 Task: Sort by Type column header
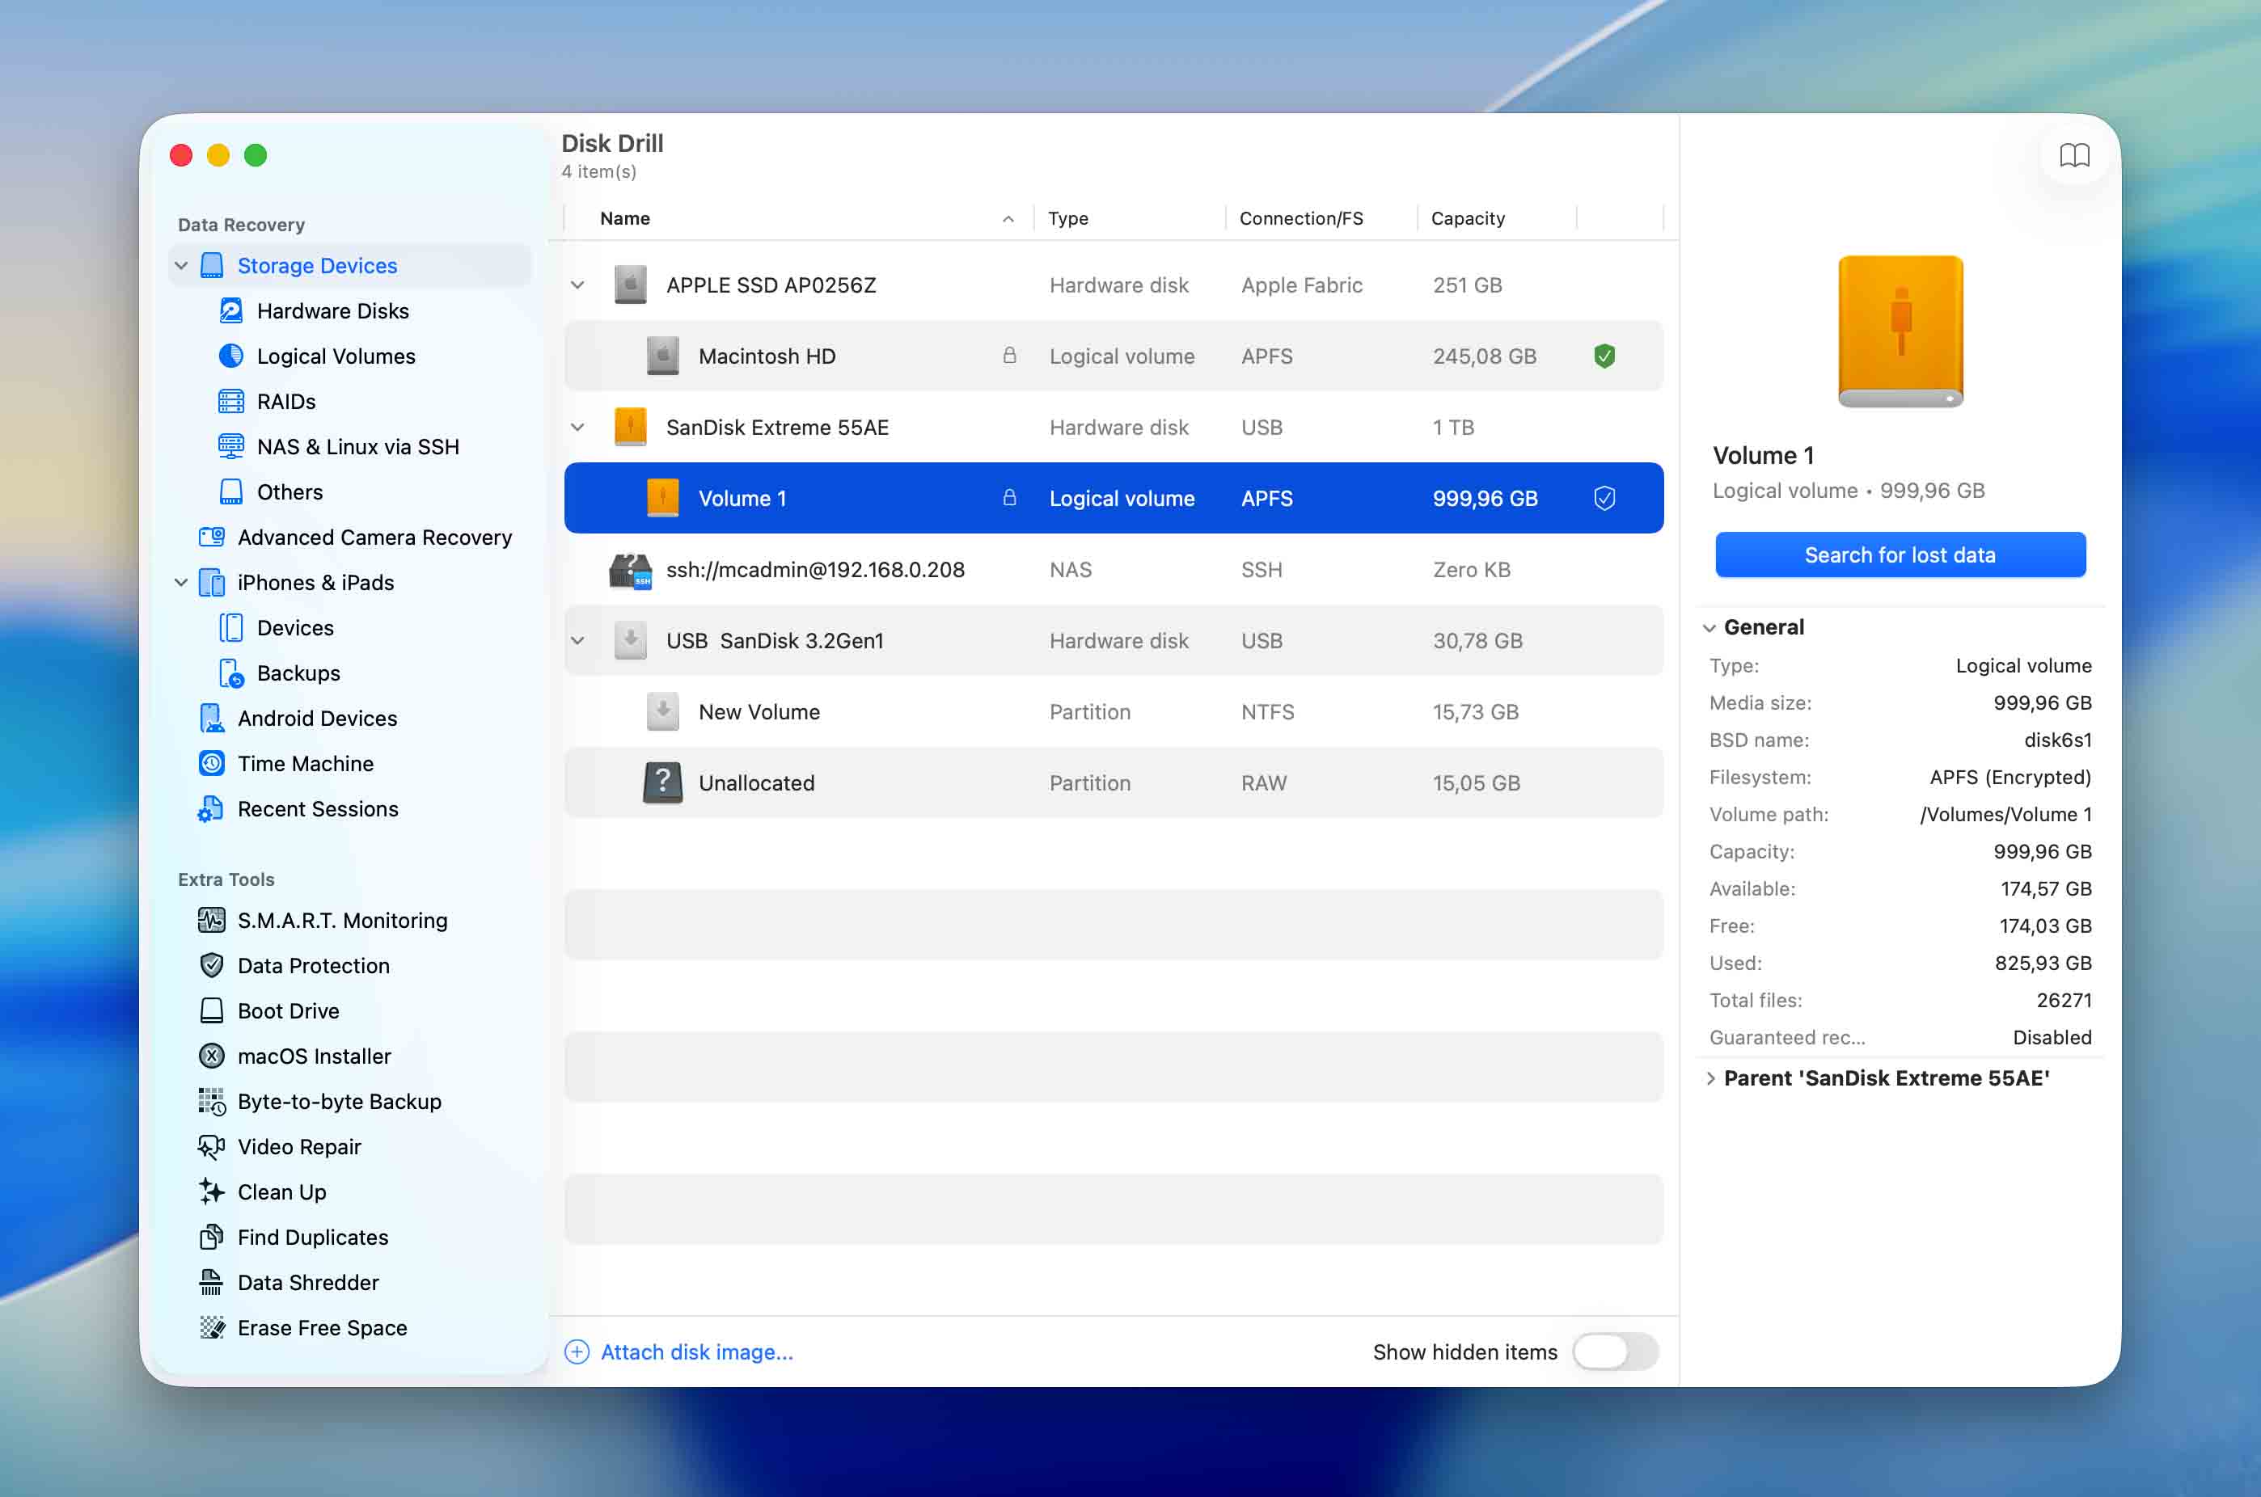pos(1129,218)
